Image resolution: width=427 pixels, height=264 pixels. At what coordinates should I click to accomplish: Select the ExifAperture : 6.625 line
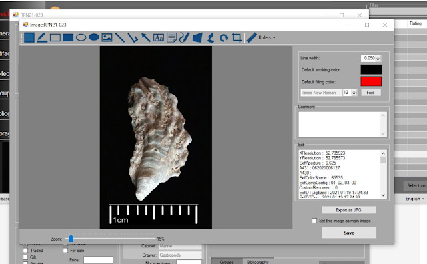tap(318, 163)
